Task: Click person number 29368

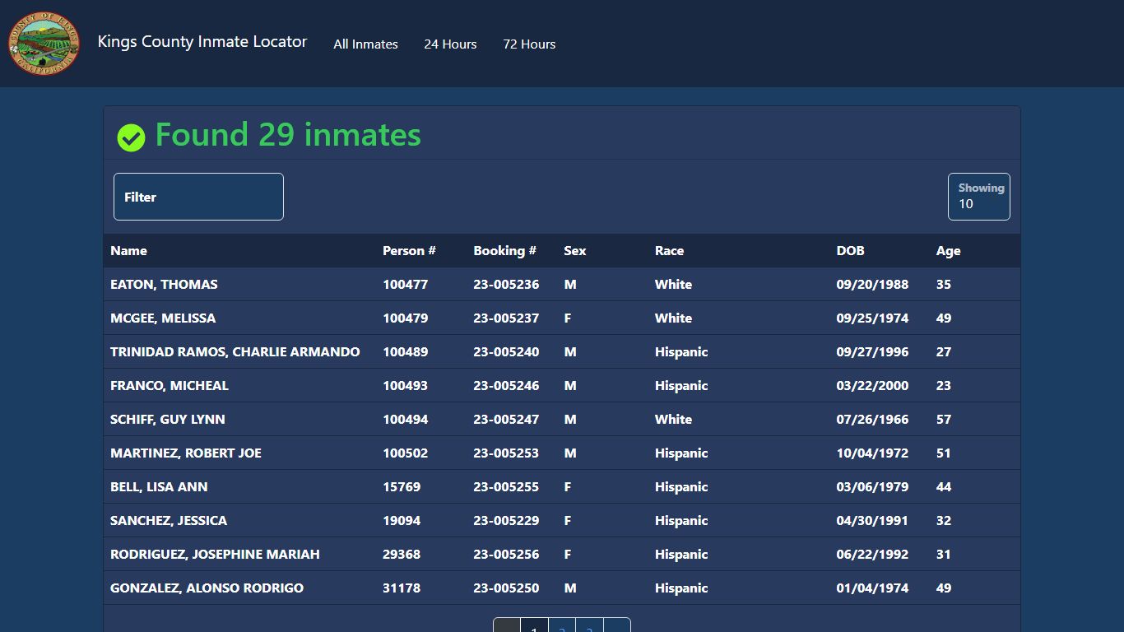Action: tap(402, 555)
